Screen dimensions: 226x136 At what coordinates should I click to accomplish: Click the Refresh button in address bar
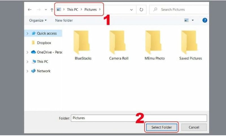[x=141, y=10]
